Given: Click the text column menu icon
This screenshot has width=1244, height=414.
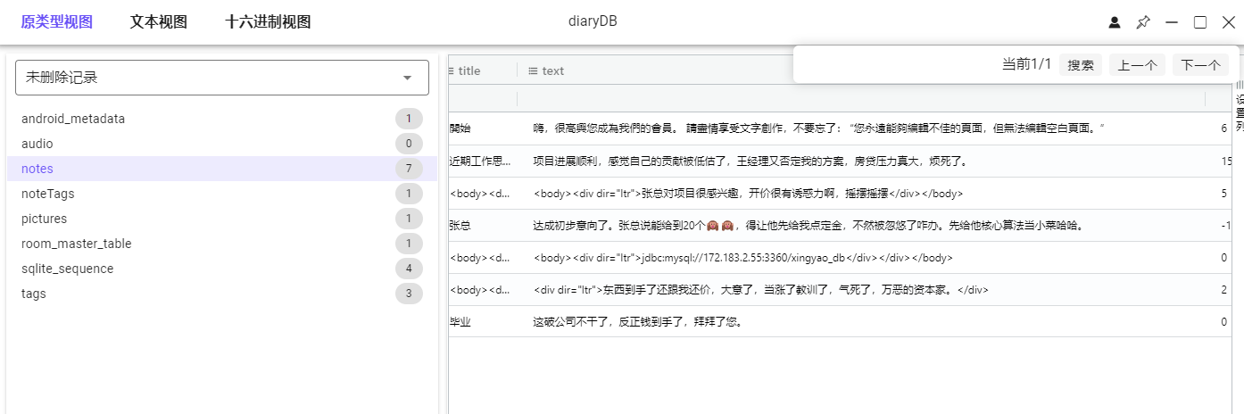Looking at the screenshot, I should 533,70.
